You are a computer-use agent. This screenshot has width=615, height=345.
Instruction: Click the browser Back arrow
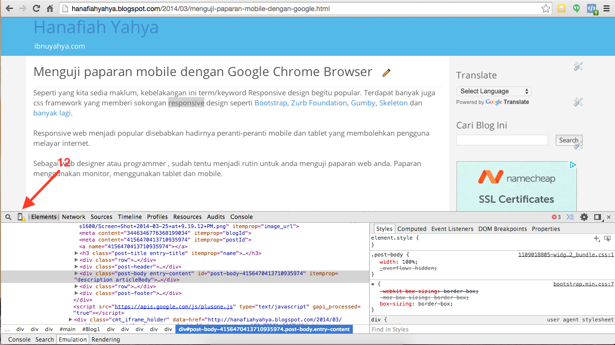9,9
